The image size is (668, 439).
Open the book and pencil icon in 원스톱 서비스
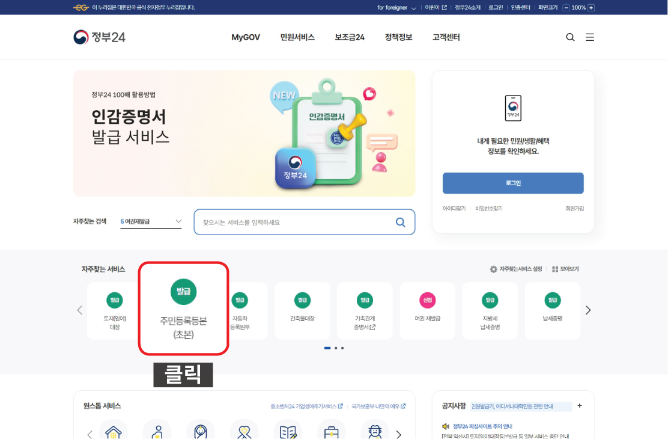coord(288,432)
